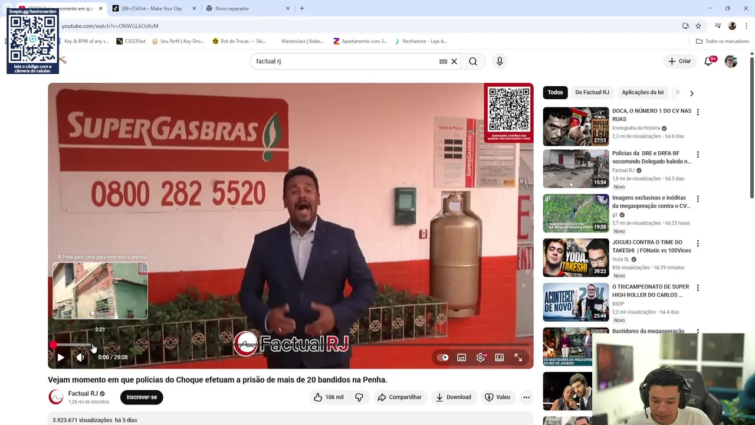The image size is (755, 425).
Task: Click Valeu button
Action: 497,397
